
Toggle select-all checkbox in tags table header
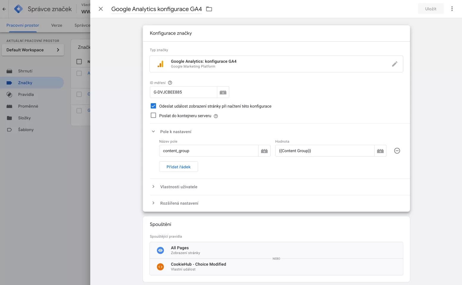tap(79, 62)
